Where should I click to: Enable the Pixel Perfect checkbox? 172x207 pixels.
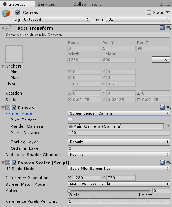[x=70, y=120]
